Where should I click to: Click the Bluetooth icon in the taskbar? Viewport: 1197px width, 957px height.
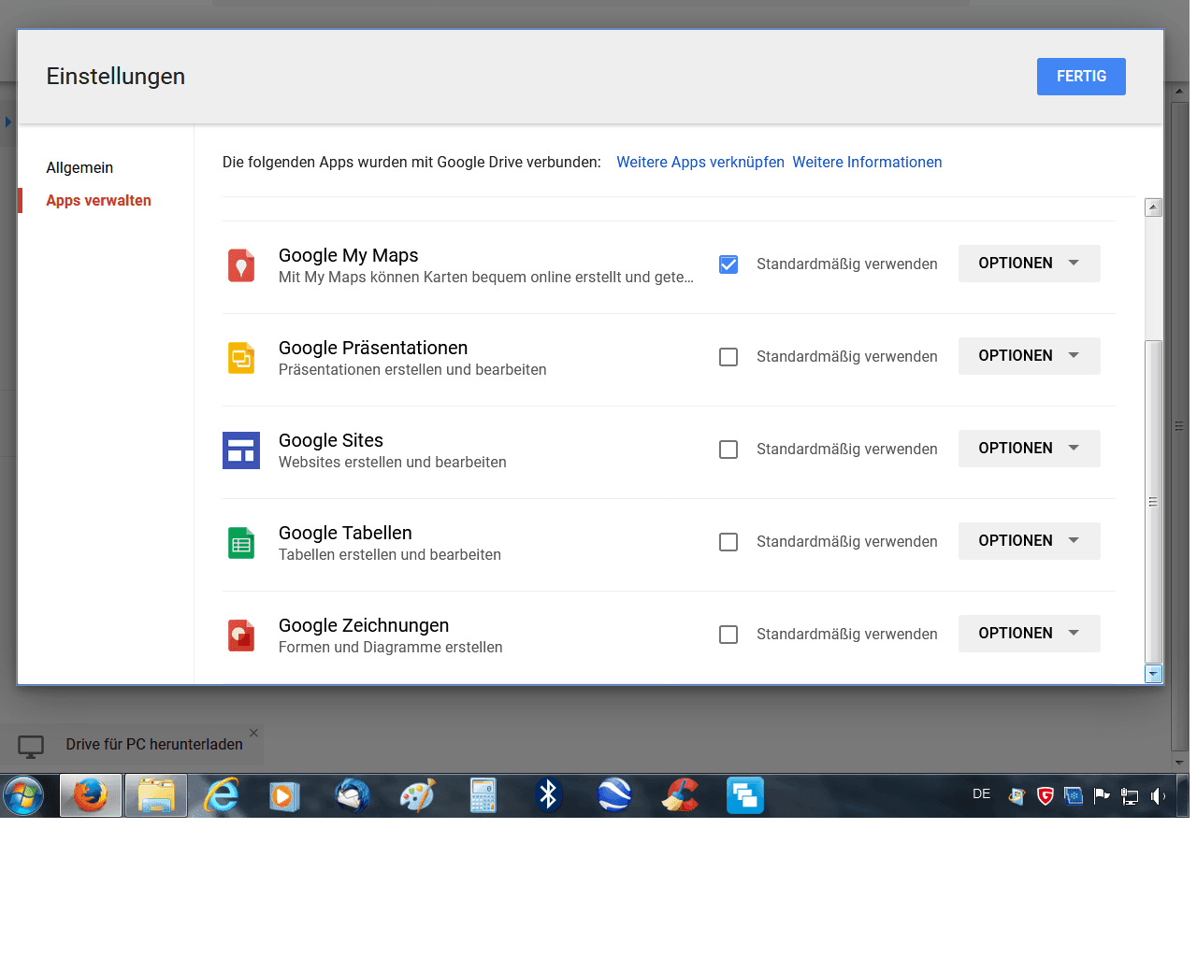pyautogui.click(x=549, y=796)
